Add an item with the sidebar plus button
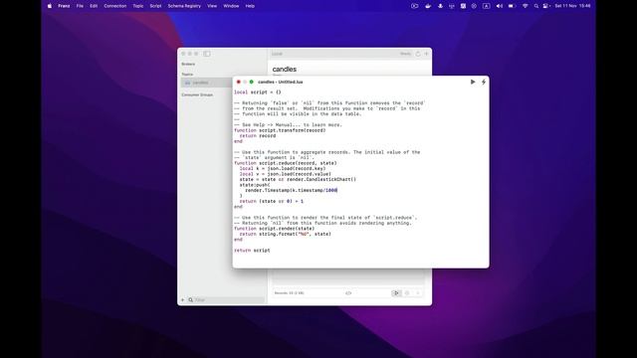The height and width of the screenshot is (358, 637). click(182, 300)
